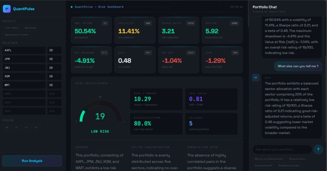Click the weight field beside WMT
Screen dimensions: 327x171
click(x=54, y=85)
